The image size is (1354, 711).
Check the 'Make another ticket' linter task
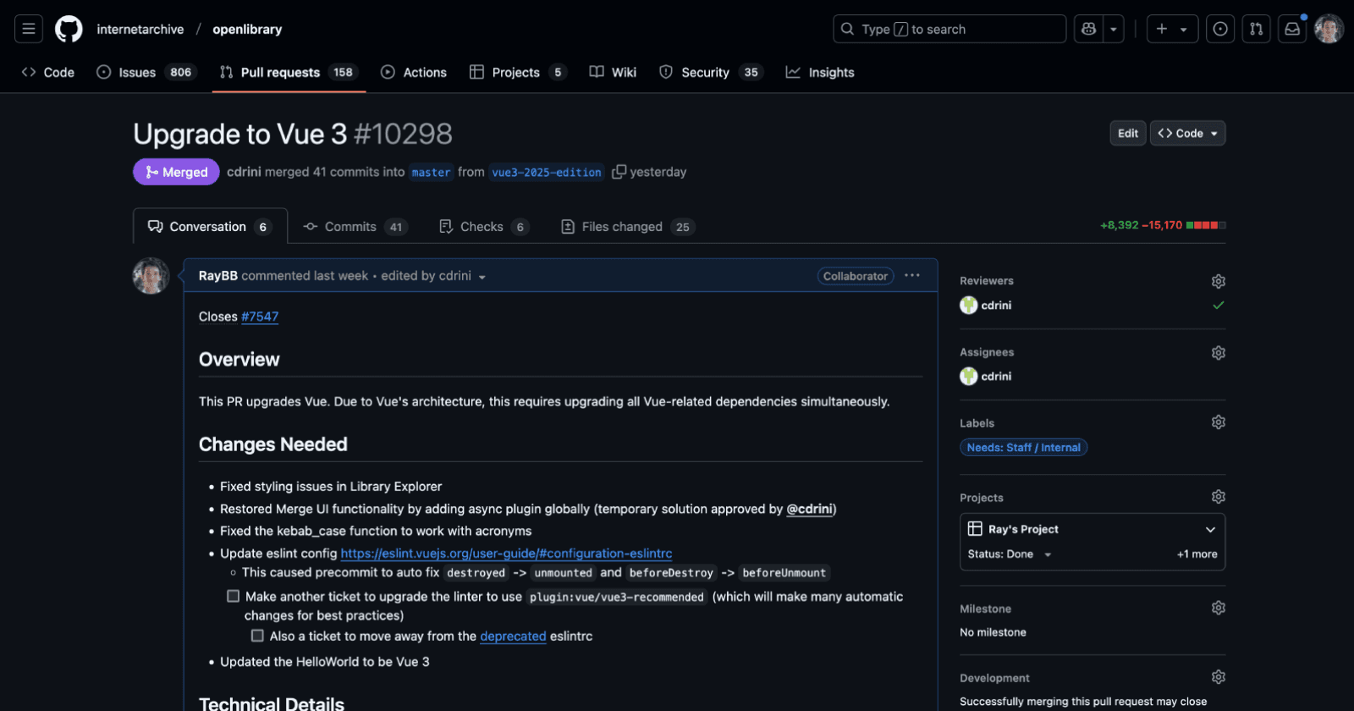coord(234,597)
